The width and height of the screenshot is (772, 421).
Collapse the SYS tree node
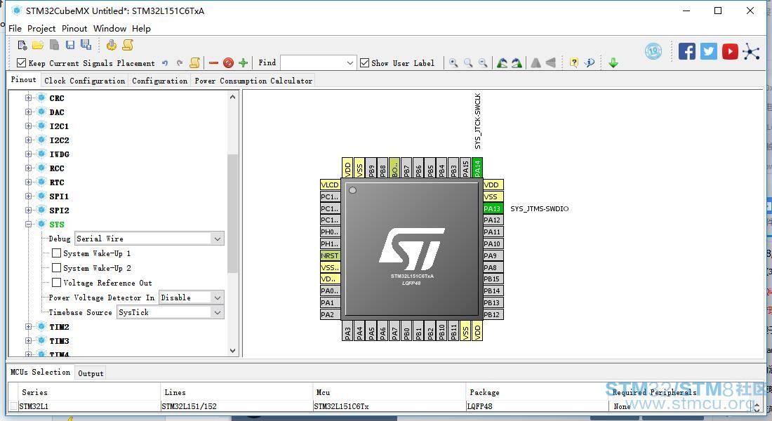(29, 224)
